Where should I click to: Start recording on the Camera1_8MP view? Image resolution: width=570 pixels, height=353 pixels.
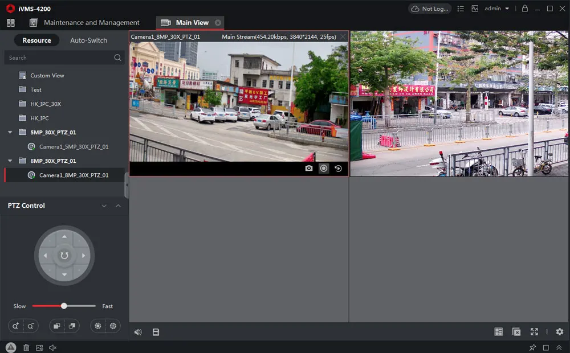(x=324, y=169)
